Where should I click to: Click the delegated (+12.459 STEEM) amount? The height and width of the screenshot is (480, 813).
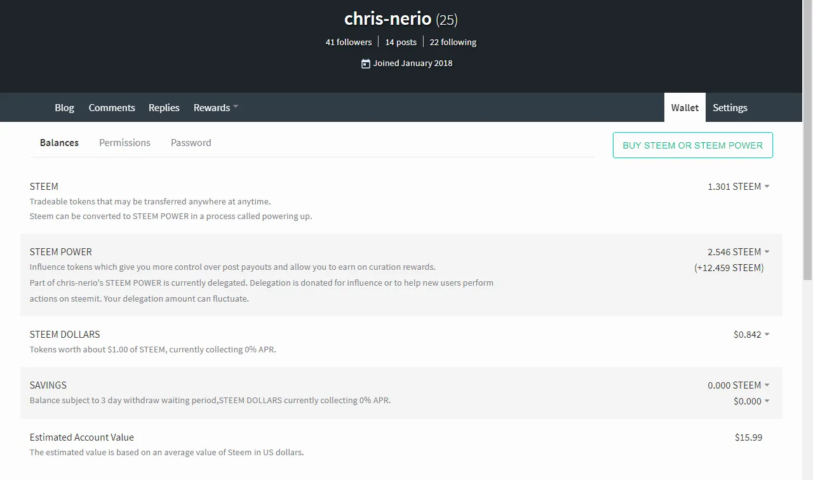[x=729, y=268]
